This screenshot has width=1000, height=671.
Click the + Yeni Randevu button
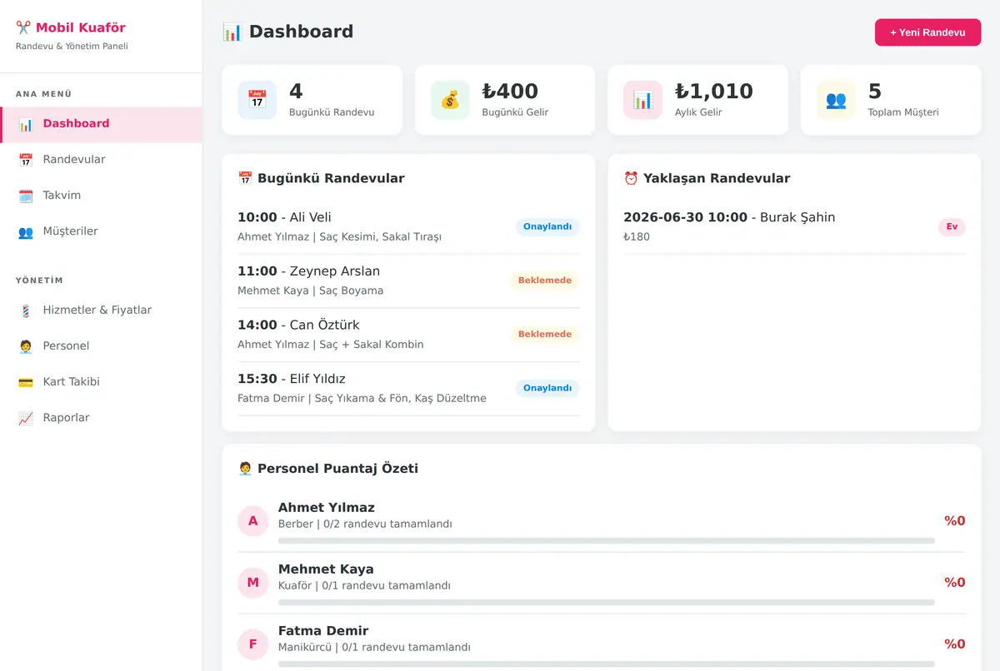point(927,32)
